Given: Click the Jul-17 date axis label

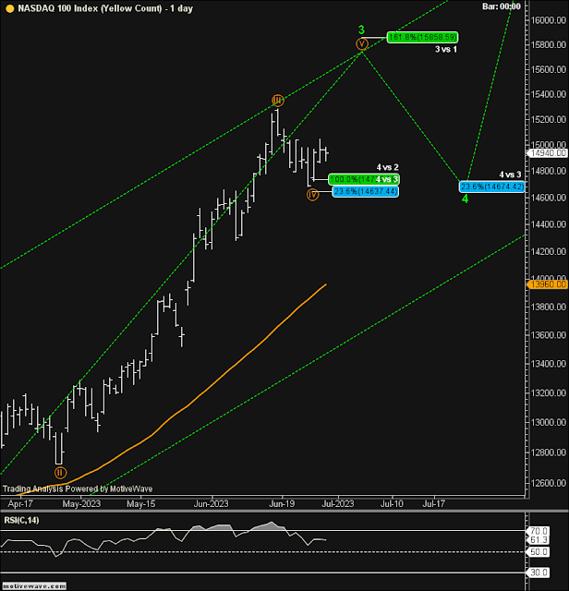Looking at the screenshot, I should click(x=433, y=503).
